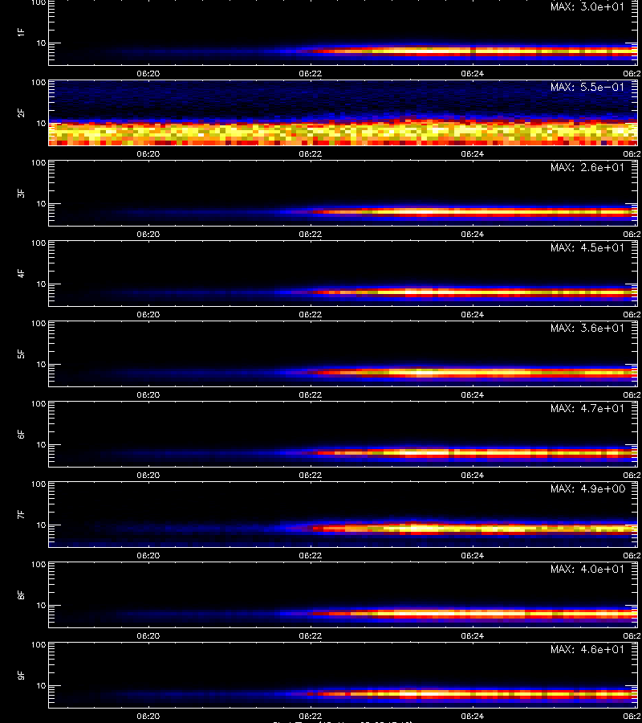Click the 08:24 time tick under panel 9F
This screenshot has height=723, width=642.
(x=473, y=716)
